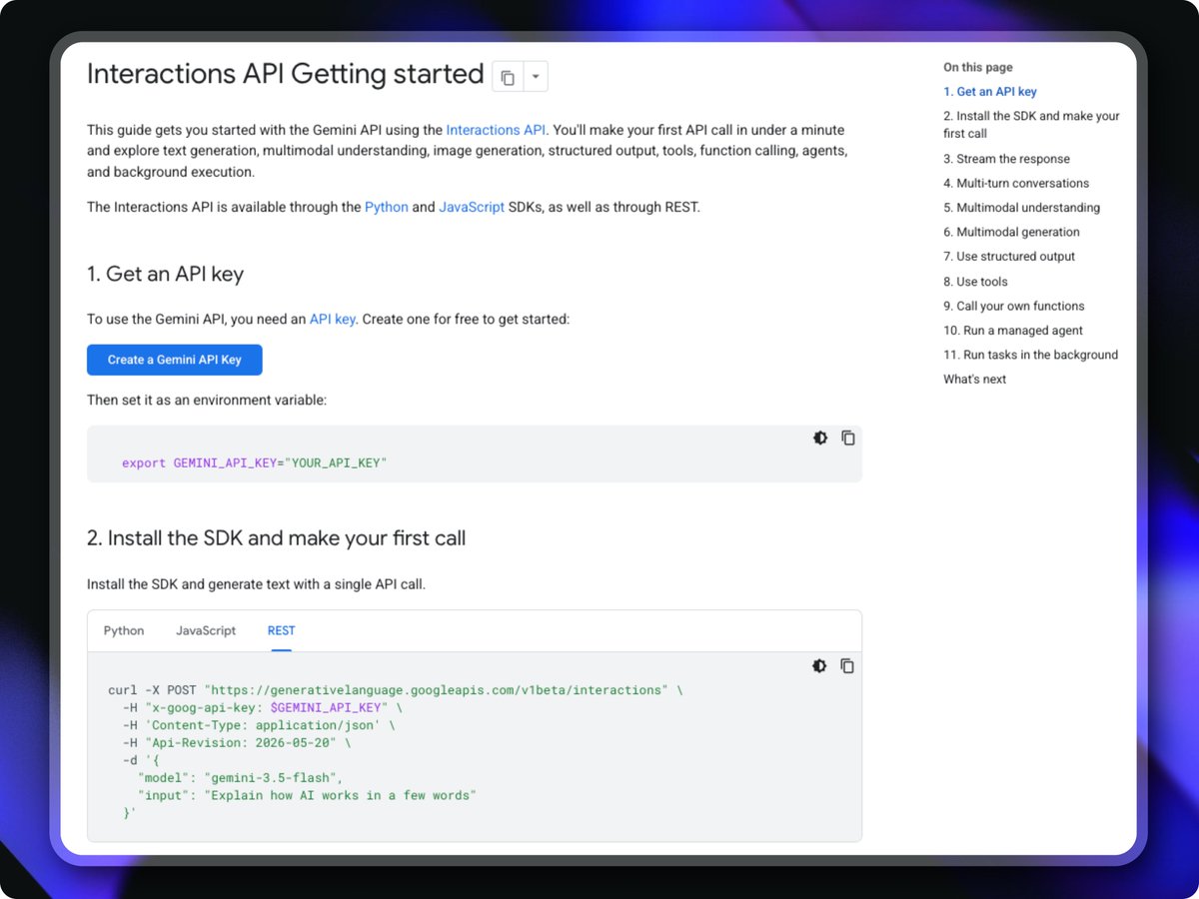Click the Install the SDK and generate text sentence
Screen dimensions: 1199x899
point(256,584)
